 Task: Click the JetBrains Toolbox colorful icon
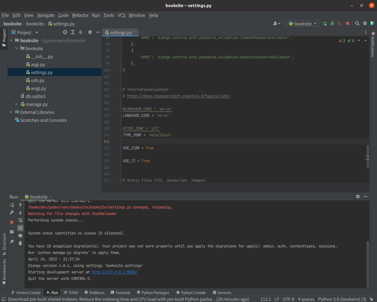pos(373,23)
